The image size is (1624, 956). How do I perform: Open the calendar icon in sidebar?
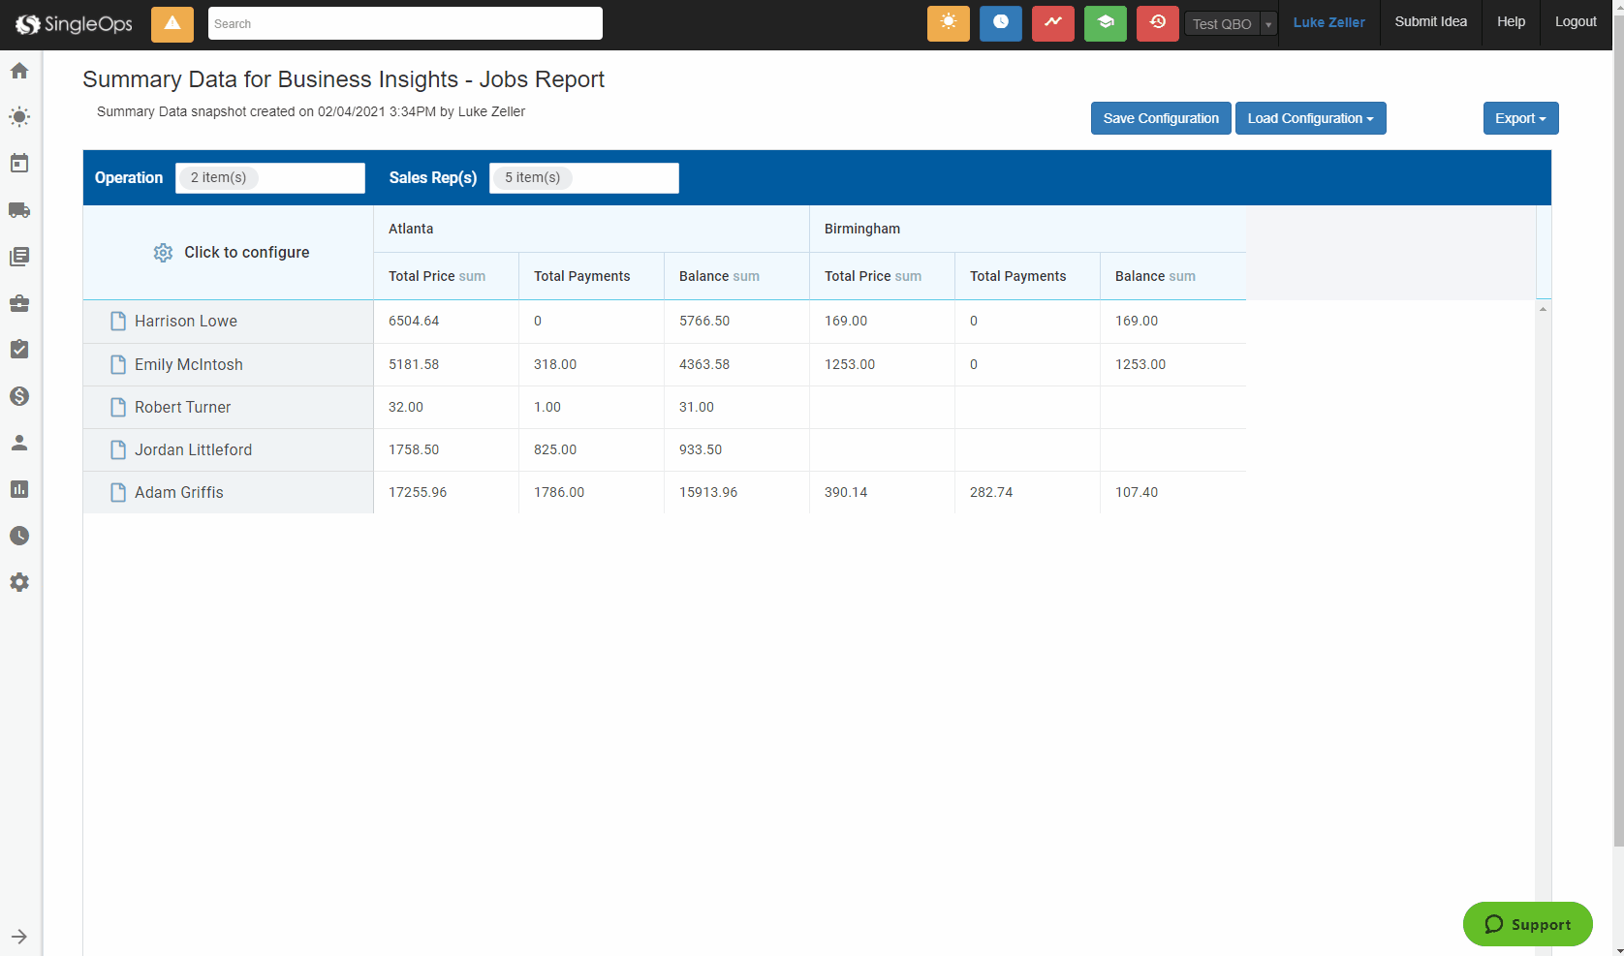point(19,164)
